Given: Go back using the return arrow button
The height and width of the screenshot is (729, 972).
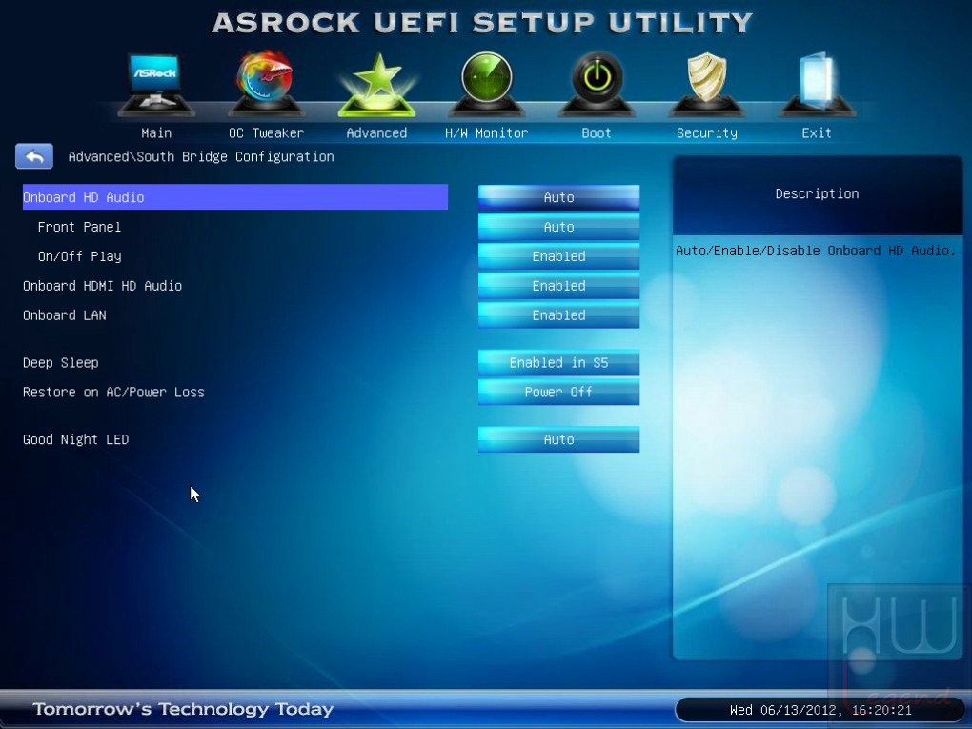Looking at the screenshot, I should [x=34, y=156].
